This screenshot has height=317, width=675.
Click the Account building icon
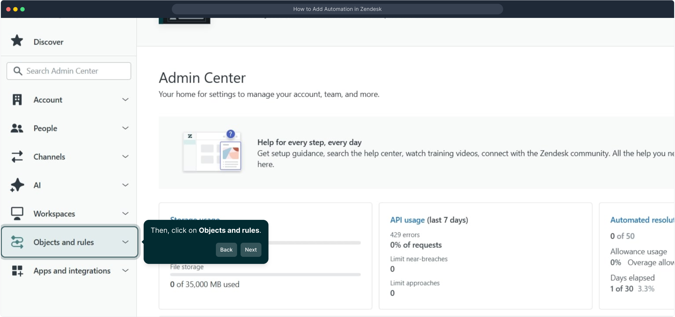[x=17, y=100]
